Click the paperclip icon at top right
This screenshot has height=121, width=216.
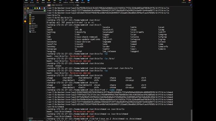tap(191, 5)
